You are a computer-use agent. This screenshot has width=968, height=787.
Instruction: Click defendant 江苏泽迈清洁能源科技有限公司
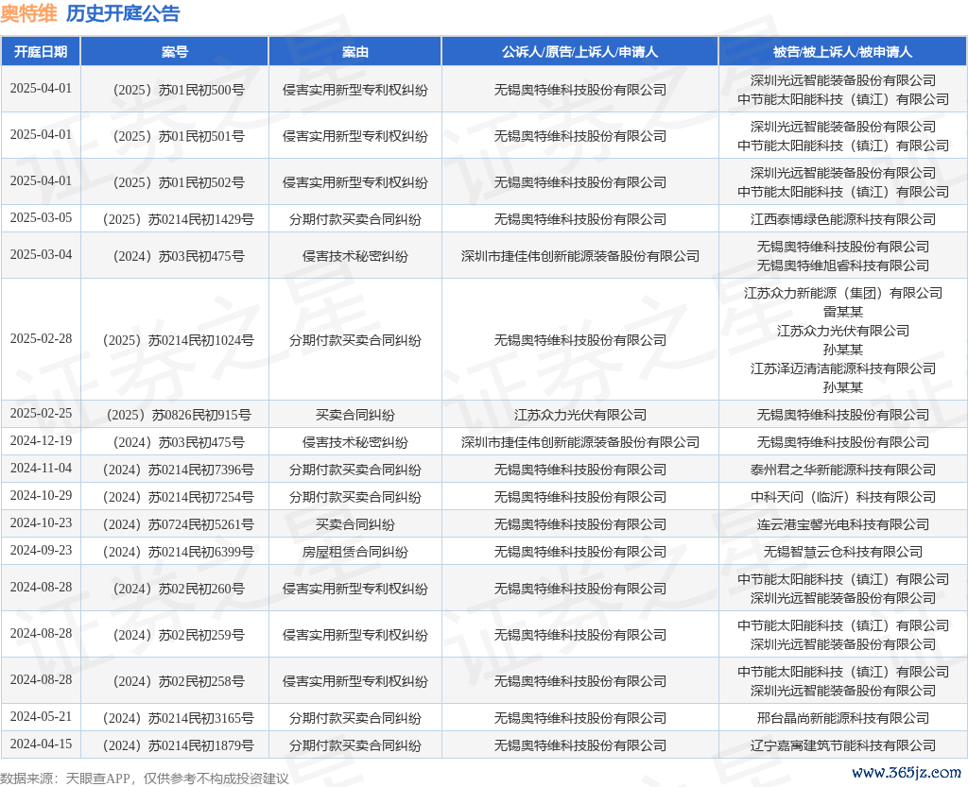[x=842, y=368]
